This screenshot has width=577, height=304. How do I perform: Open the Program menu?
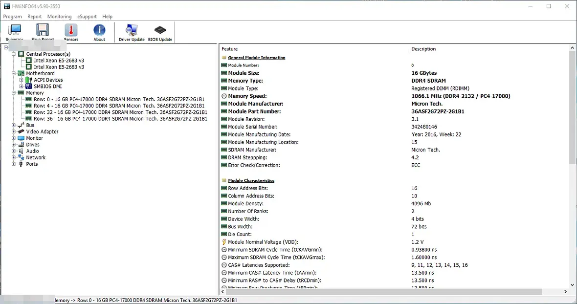coord(13,17)
